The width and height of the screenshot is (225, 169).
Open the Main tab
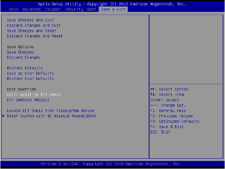pyautogui.click(x=14, y=10)
